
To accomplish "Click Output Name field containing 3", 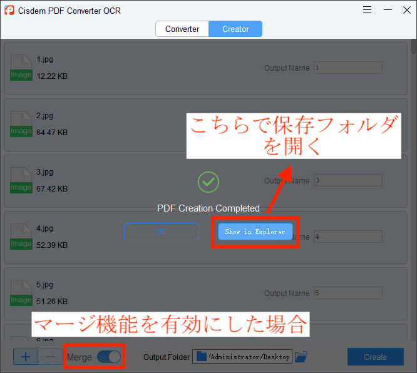I will coord(348,180).
